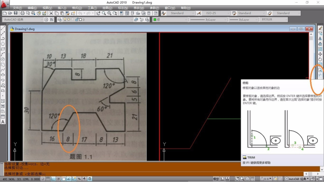Toggle Object Snap in status bar
This screenshot has width=324, height=182.
(x=63, y=179)
